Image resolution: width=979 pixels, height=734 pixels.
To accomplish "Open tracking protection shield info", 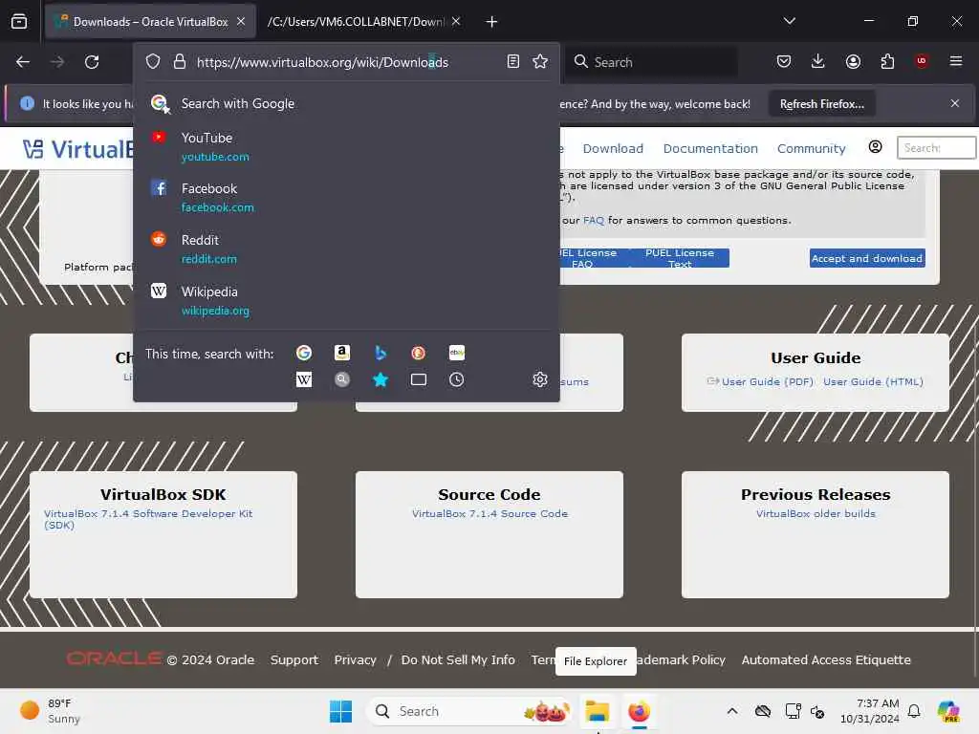I will click(x=153, y=61).
